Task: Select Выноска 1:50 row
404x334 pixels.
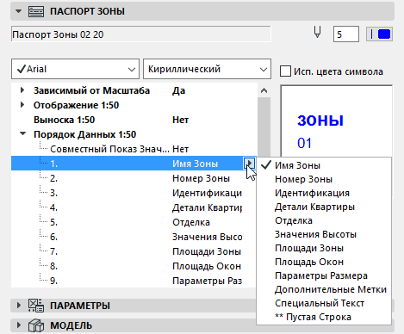Action: [134, 120]
